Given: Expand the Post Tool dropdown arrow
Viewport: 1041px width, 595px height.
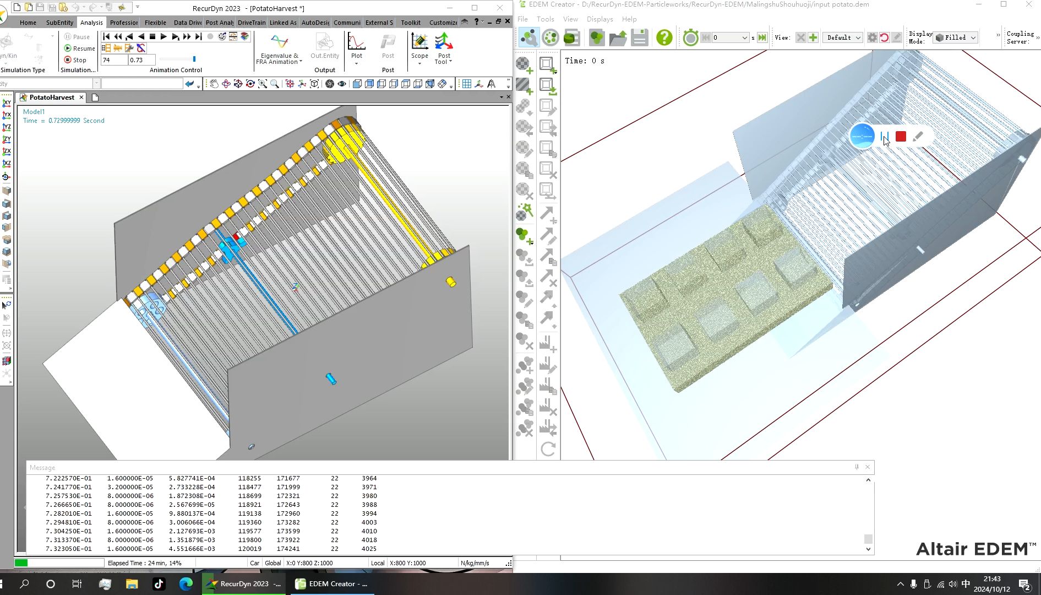Looking at the screenshot, I should pos(450,62).
